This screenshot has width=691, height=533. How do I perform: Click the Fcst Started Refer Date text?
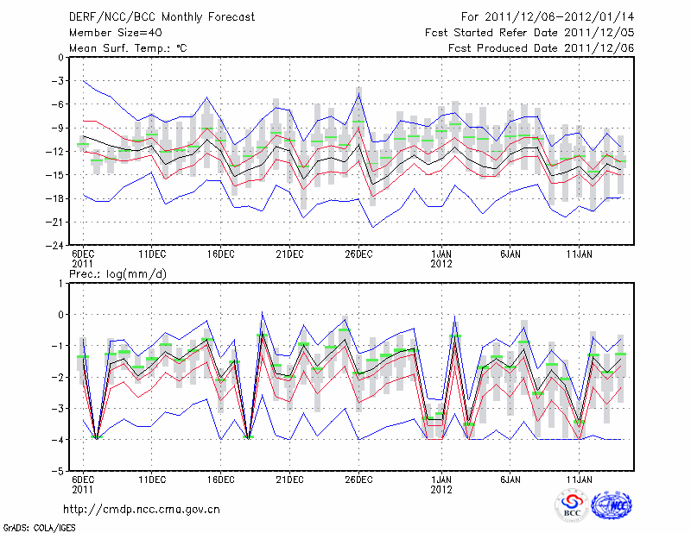pos(529,33)
